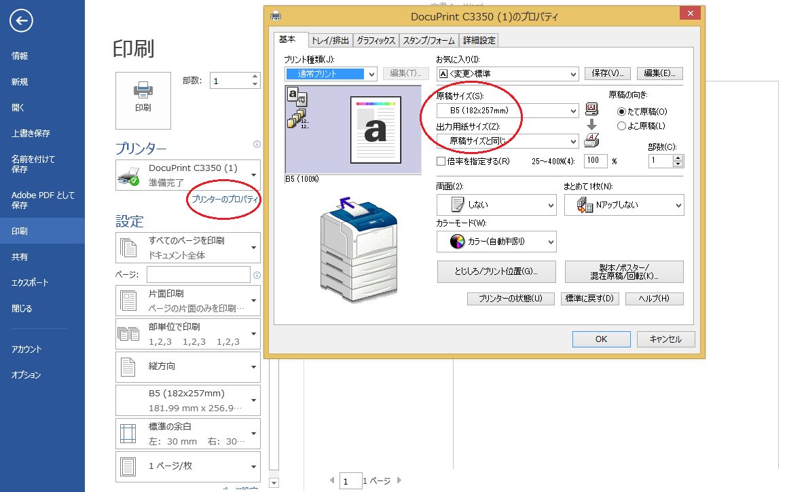Switch to グラフィックス tab

point(376,40)
